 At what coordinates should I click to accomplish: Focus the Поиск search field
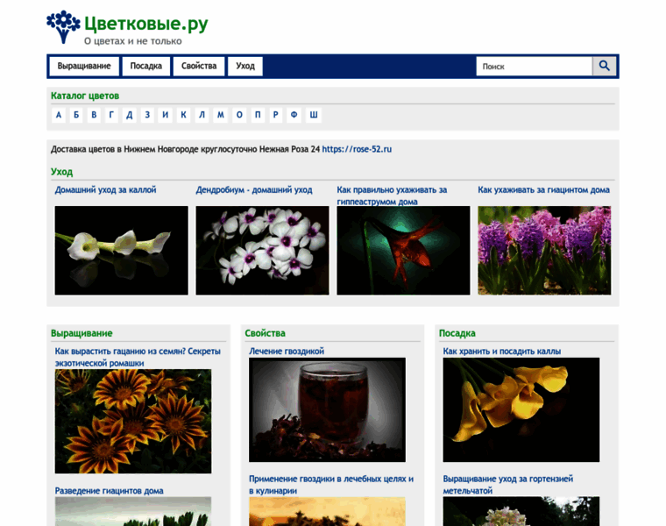coord(535,67)
